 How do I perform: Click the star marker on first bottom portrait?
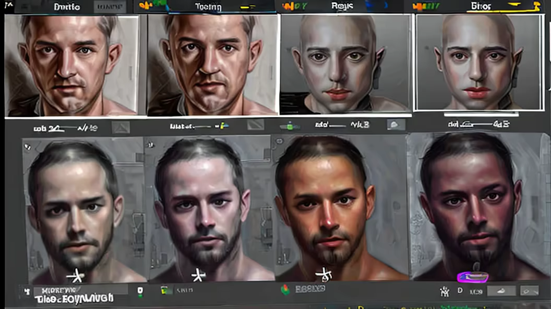(75, 276)
